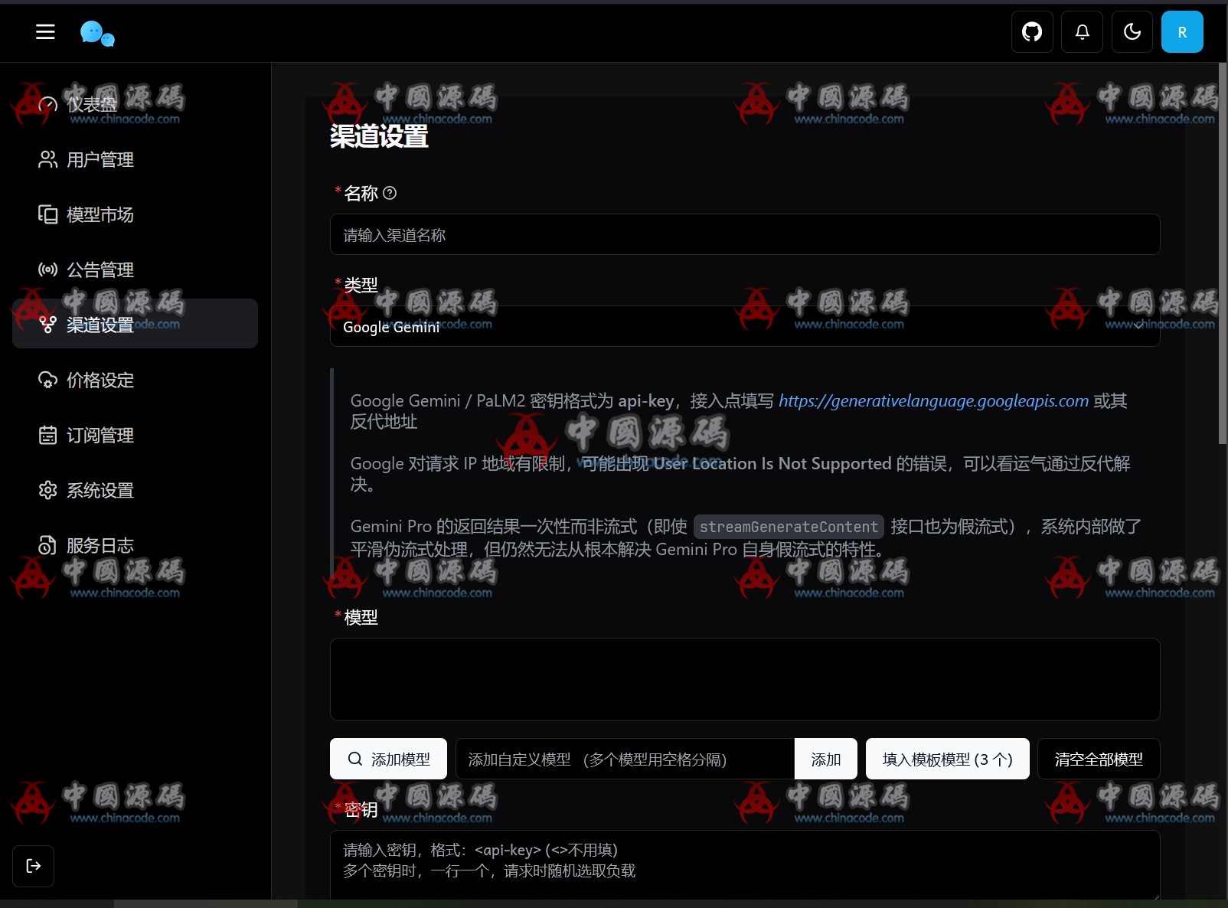Open 系统设置 in sidebar
The width and height of the screenshot is (1228, 908).
pyautogui.click(x=135, y=490)
